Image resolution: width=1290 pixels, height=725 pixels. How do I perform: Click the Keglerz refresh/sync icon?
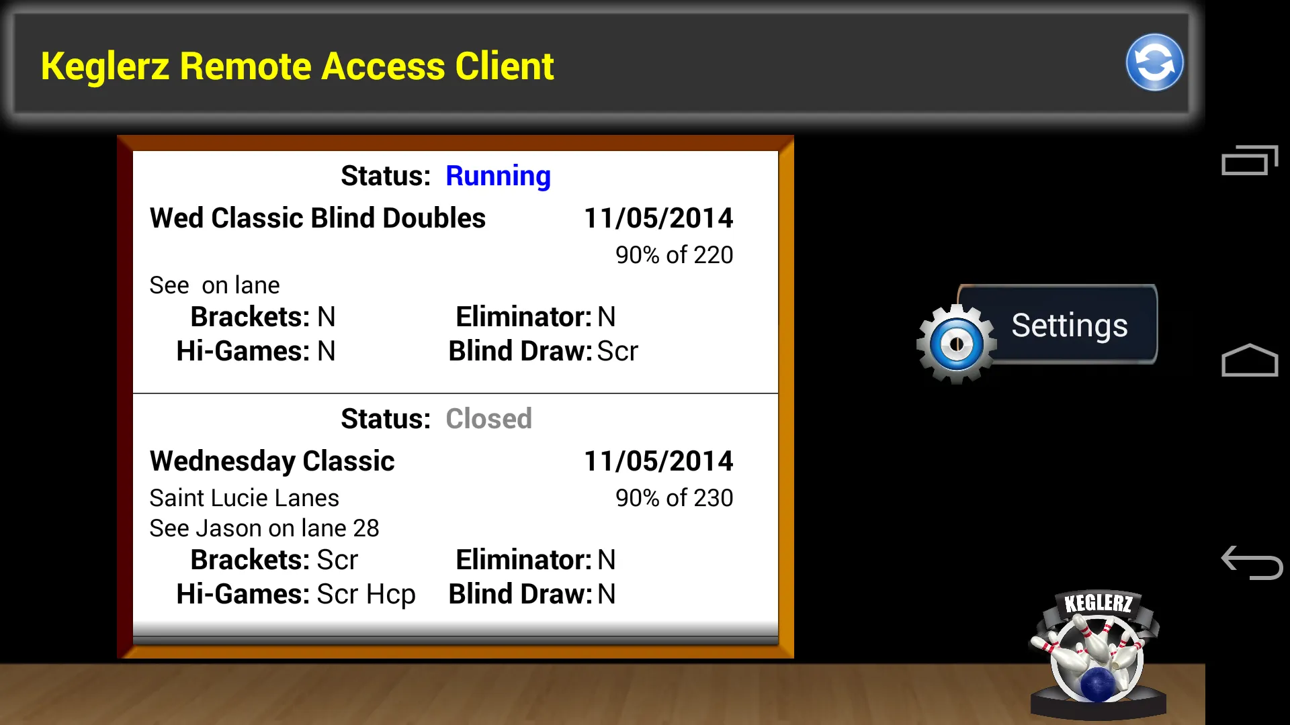[1153, 61]
